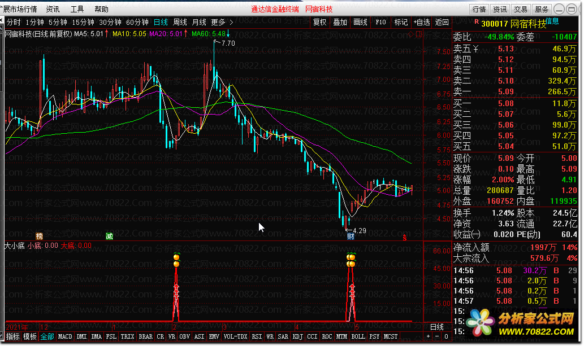Click the 行情 button at top right

click(x=479, y=9)
